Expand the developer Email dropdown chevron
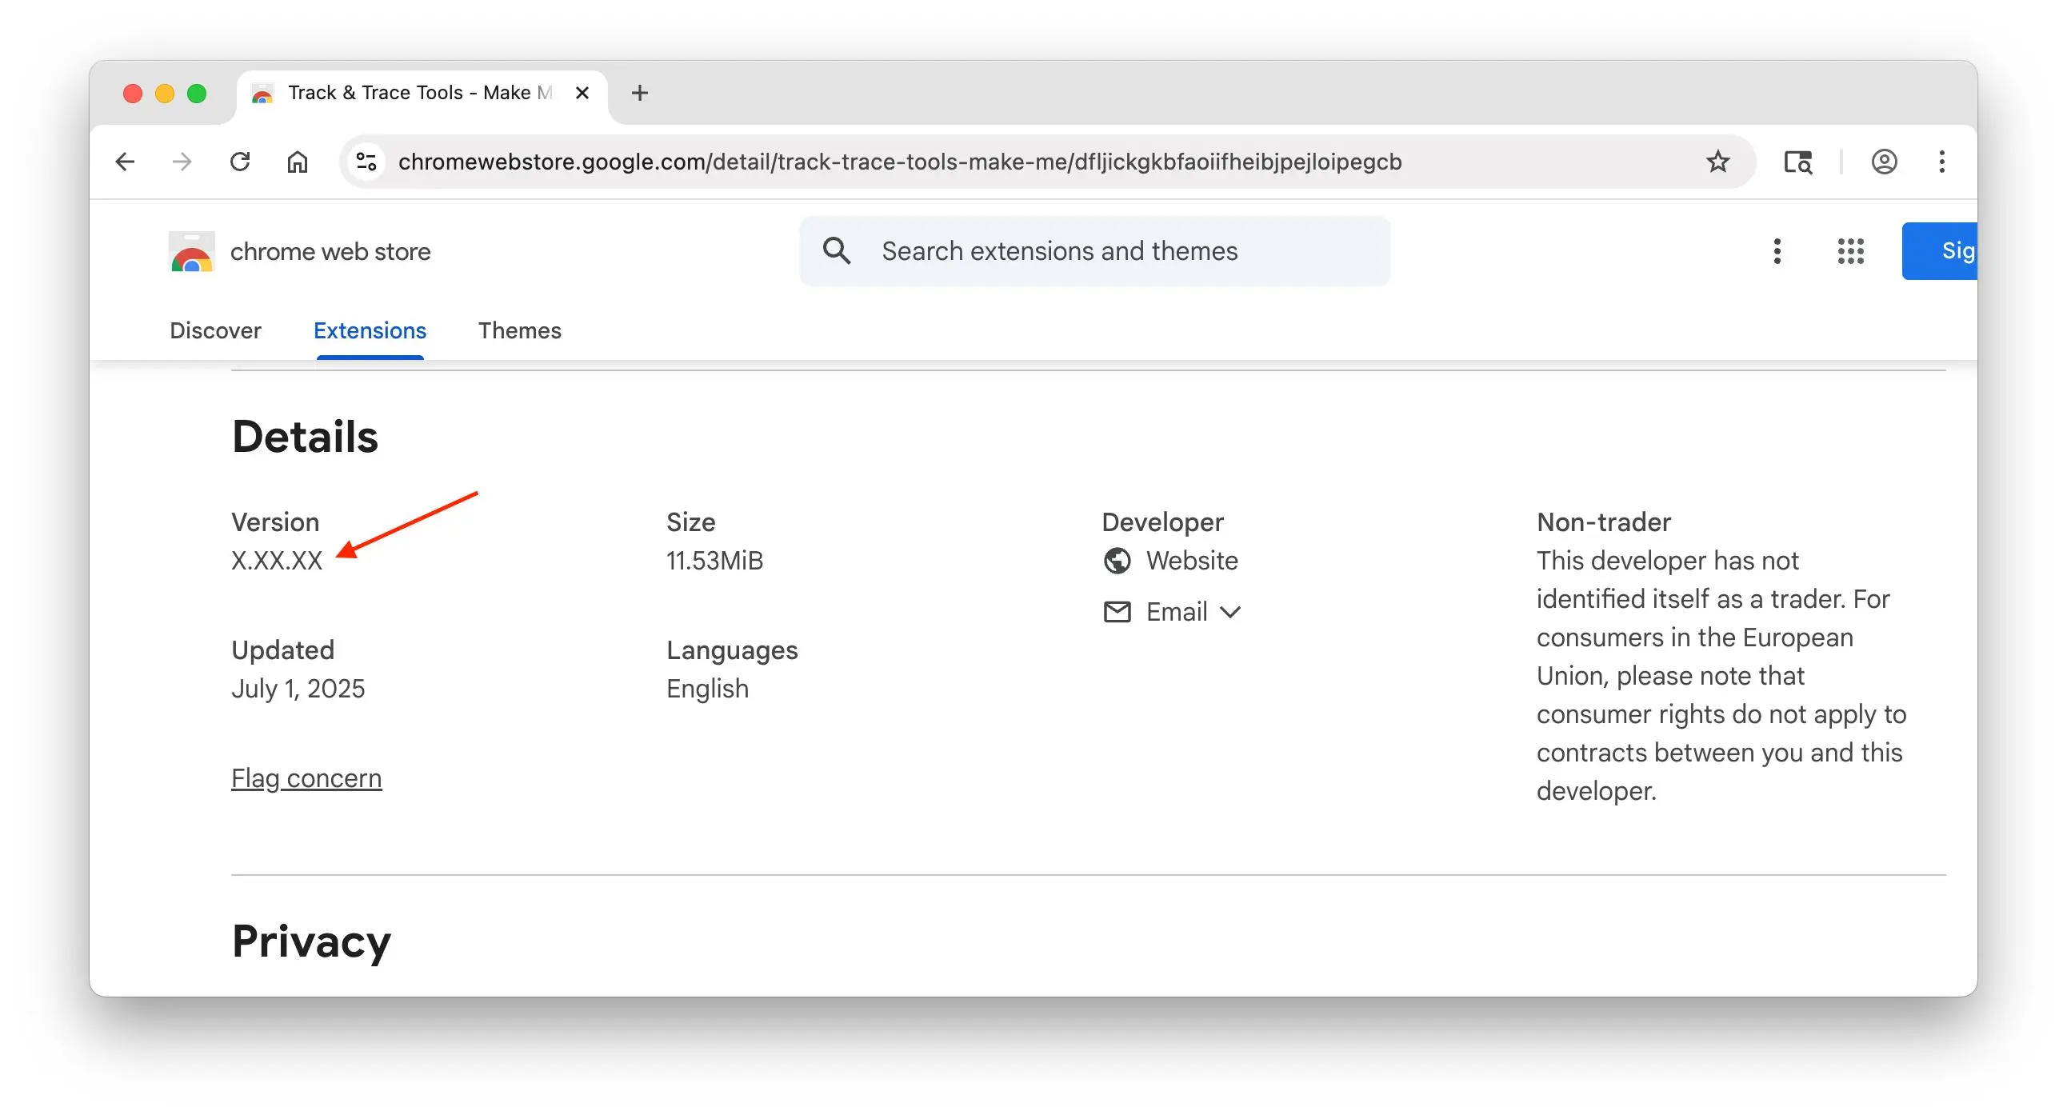This screenshot has height=1115, width=2067. pyautogui.click(x=1230, y=613)
